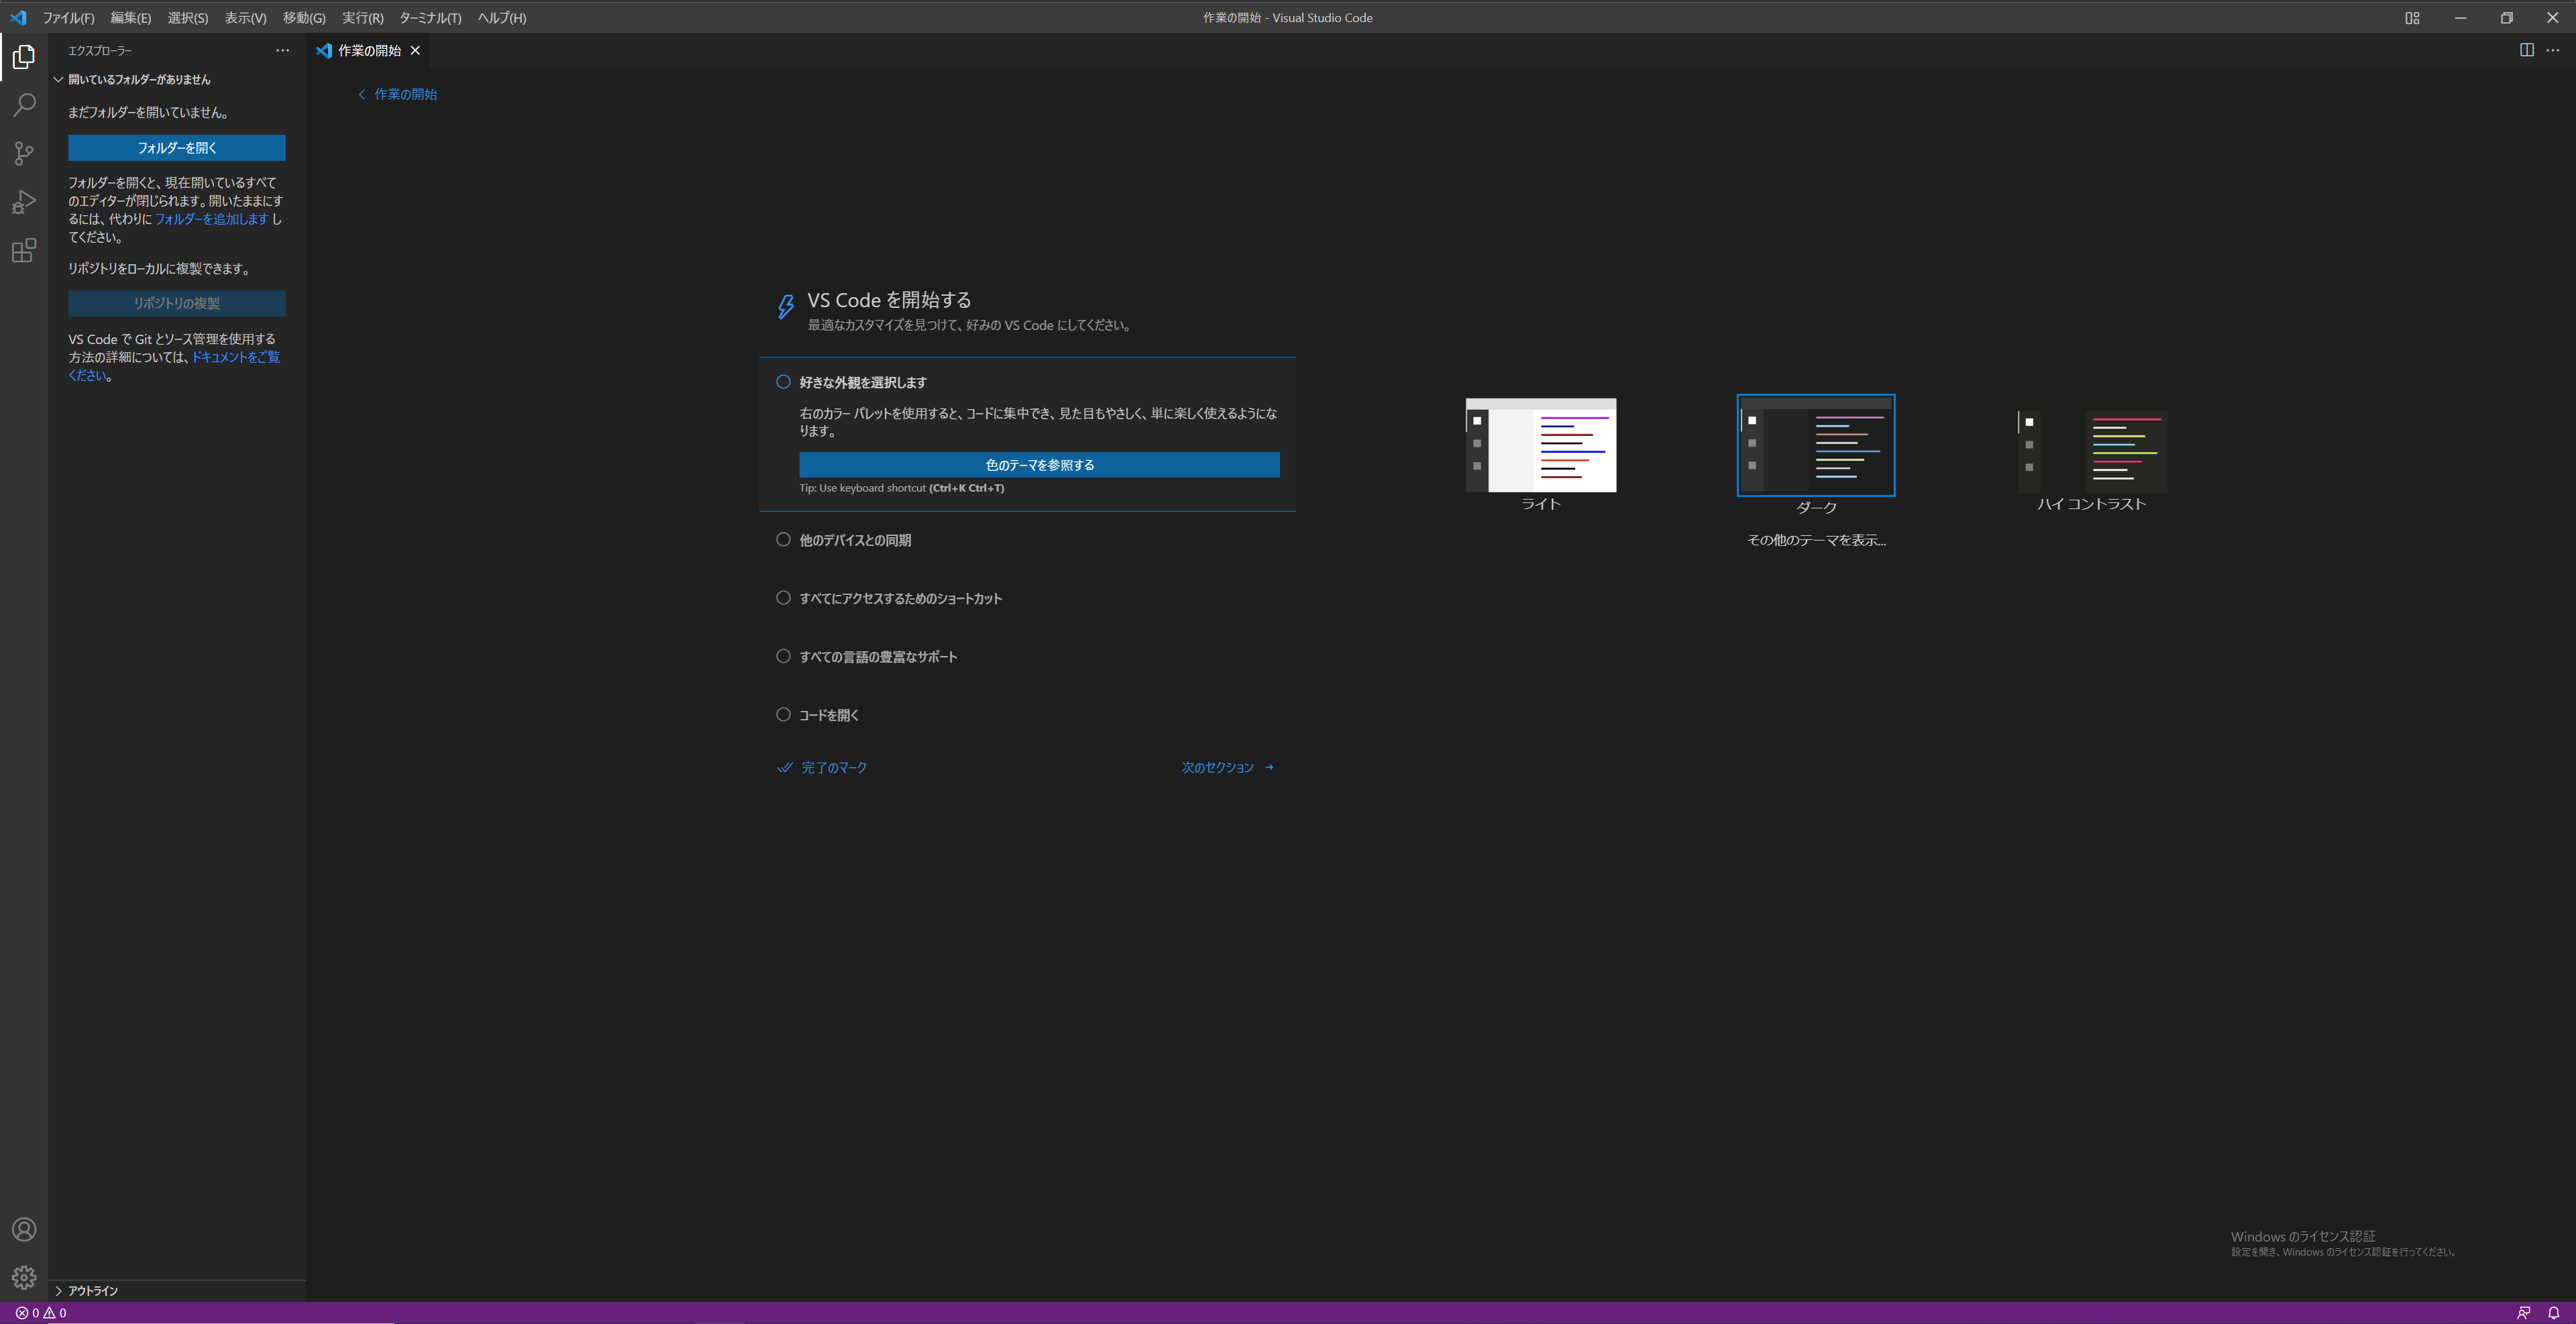This screenshot has height=1324, width=2576.
Task: Open the Source Control view icon
Action: (x=24, y=153)
